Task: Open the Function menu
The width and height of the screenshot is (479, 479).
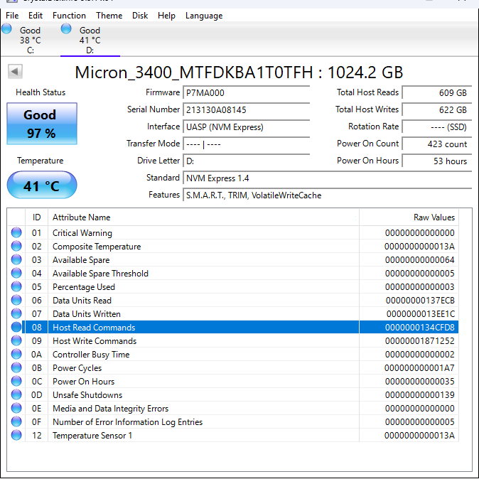Action: (69, 16)
